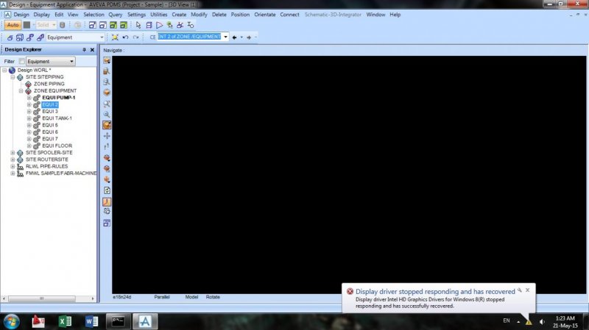Click the undo arrow icon
The width and height of the screenshot is (589, 330).
pyautogui.click(x=125, y=37)
